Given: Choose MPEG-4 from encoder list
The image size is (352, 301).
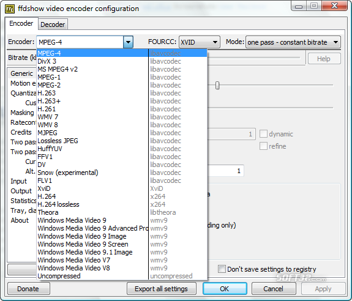Looking at the screenshot, I should (x=121, y=53).
